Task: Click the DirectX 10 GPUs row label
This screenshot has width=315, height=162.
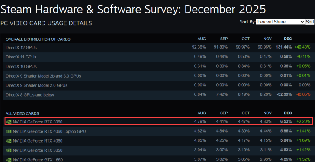Action: pyautogui.click(x=21, y=67)
